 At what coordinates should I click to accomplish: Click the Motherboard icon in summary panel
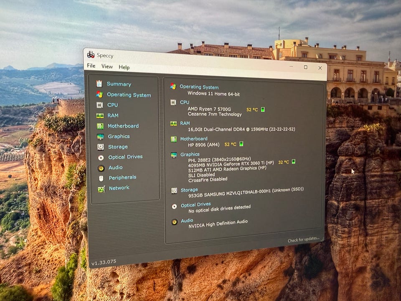tap(174, 139)
